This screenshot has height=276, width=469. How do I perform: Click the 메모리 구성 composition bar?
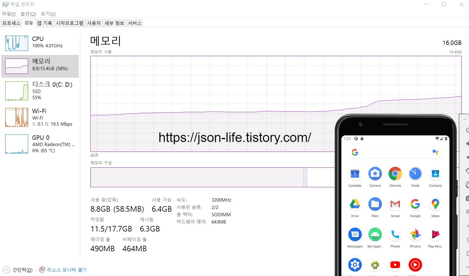[x=213, y=177]
